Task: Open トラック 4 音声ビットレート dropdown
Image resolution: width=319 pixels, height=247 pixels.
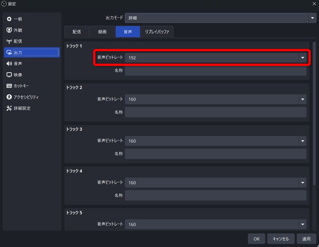Action: 216,183
